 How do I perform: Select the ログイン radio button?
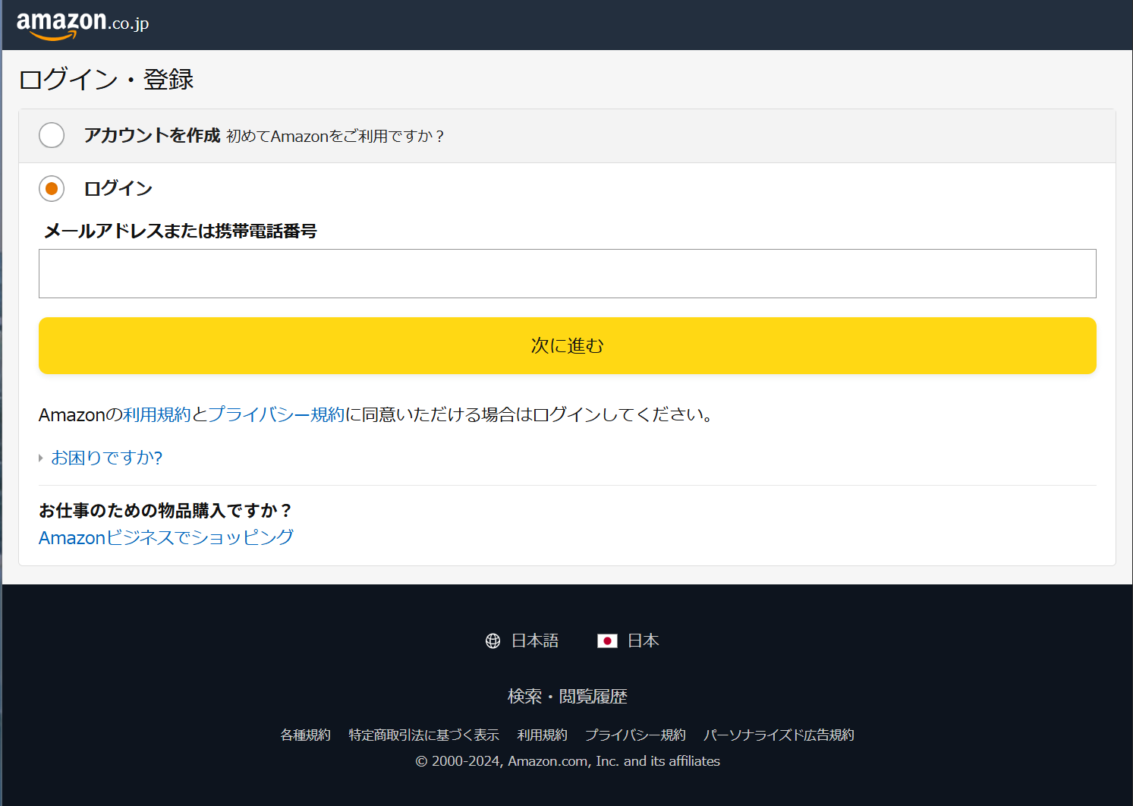point(52,189)
